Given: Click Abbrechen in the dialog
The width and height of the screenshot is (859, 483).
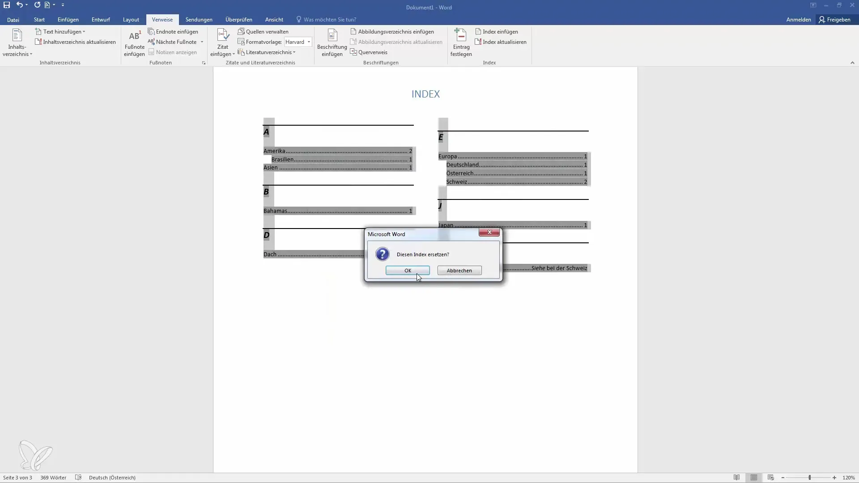Looking at the screenshot, I should tap(459, 271).
